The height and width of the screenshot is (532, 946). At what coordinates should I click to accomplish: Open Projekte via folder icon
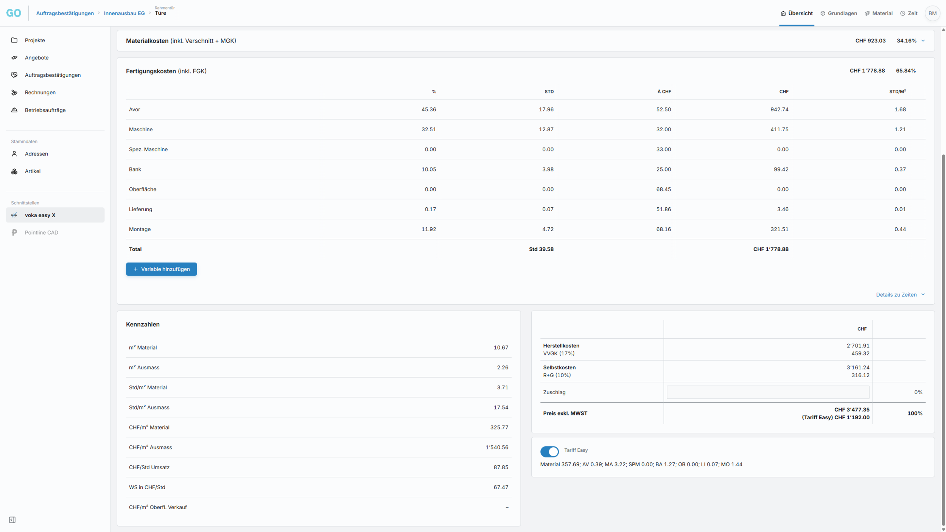tap(14, 40)
